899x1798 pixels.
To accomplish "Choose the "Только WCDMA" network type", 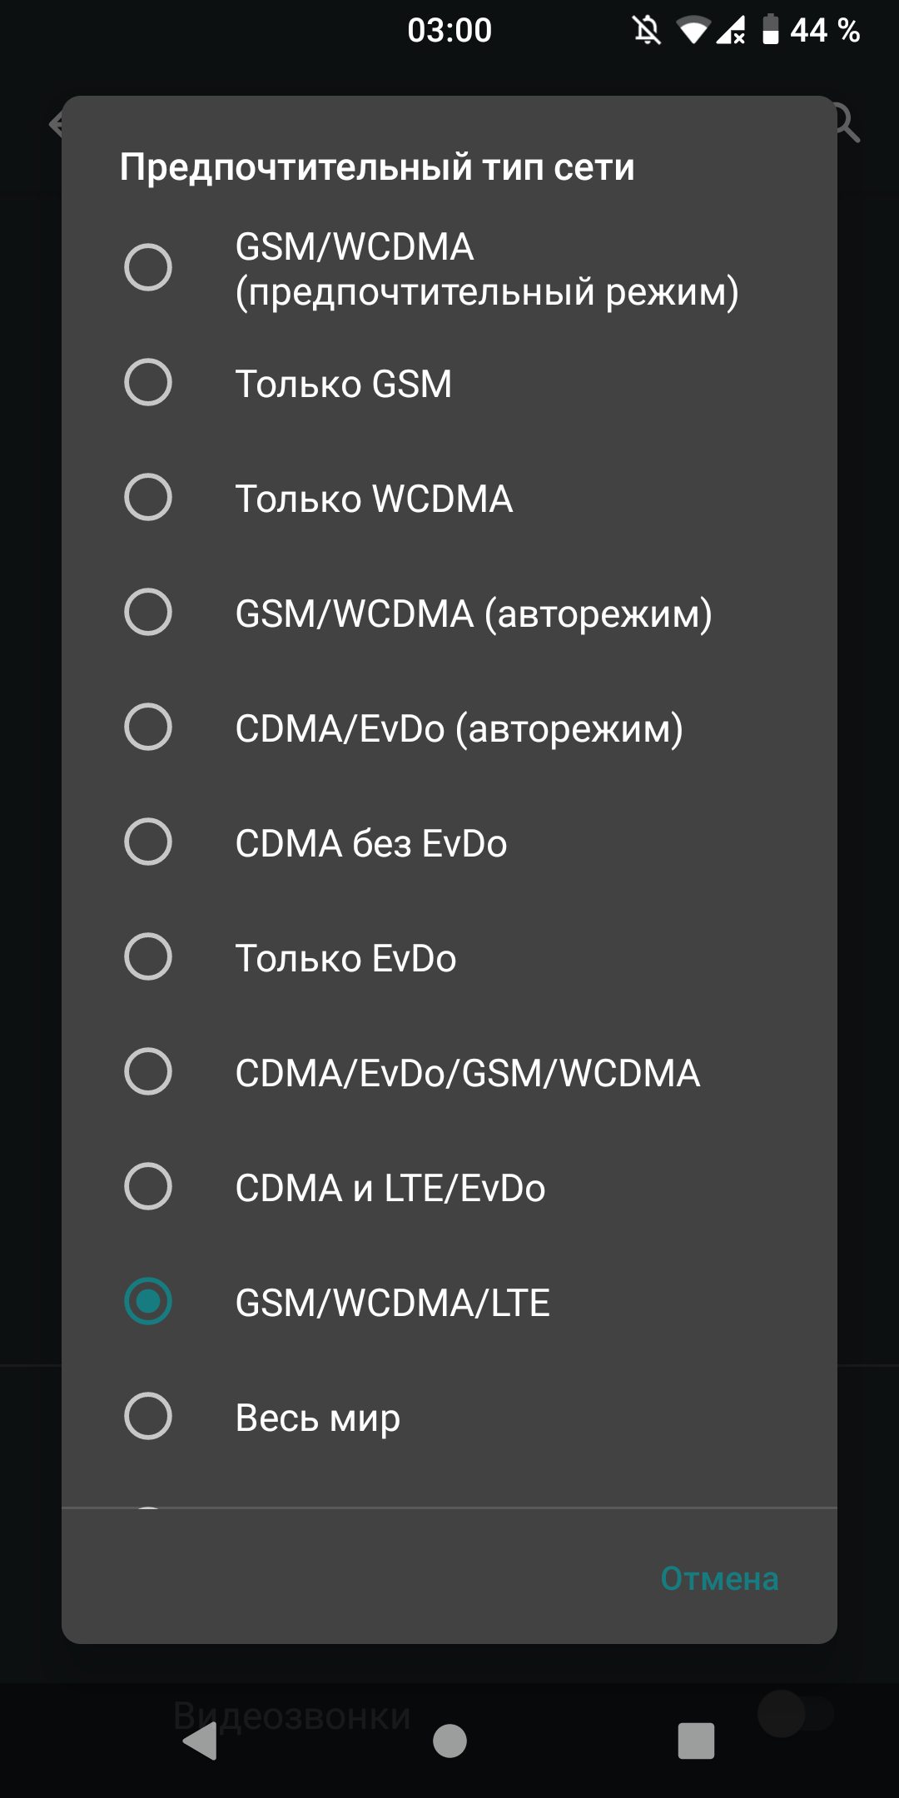I will click(x=148, y=498).
